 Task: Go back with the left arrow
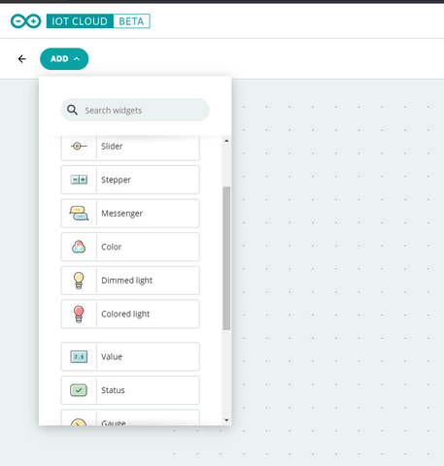(22, 59)
